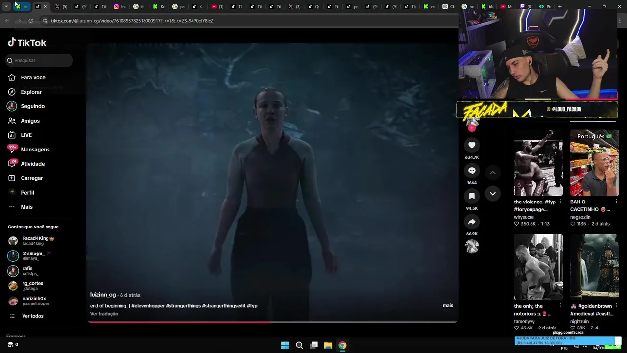Screen dimensions: 627x353
Task: Open the spinning music disc icon
Action: tap(472, 247)
